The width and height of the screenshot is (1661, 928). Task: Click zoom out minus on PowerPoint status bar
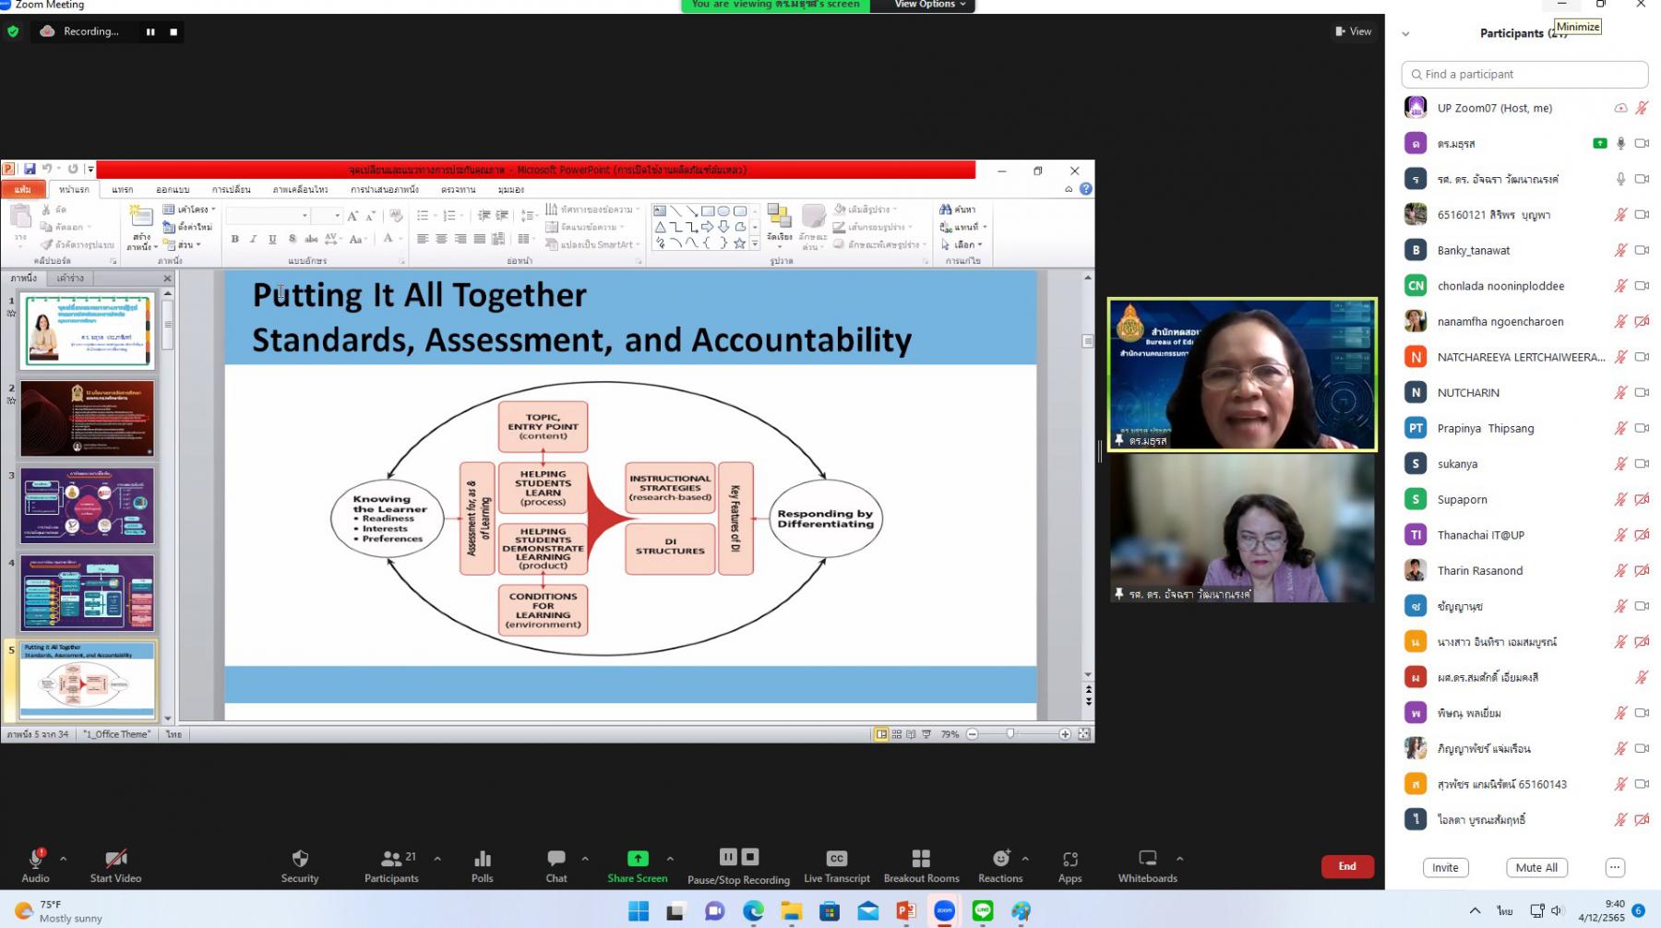click(973, 734)
